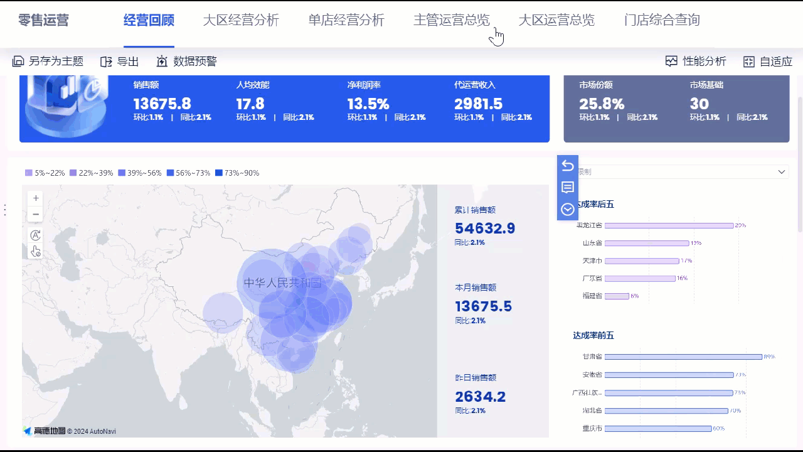The image size is (803, 452).
Task: Click 另存为主题 to save as theme
Action: 48,62
